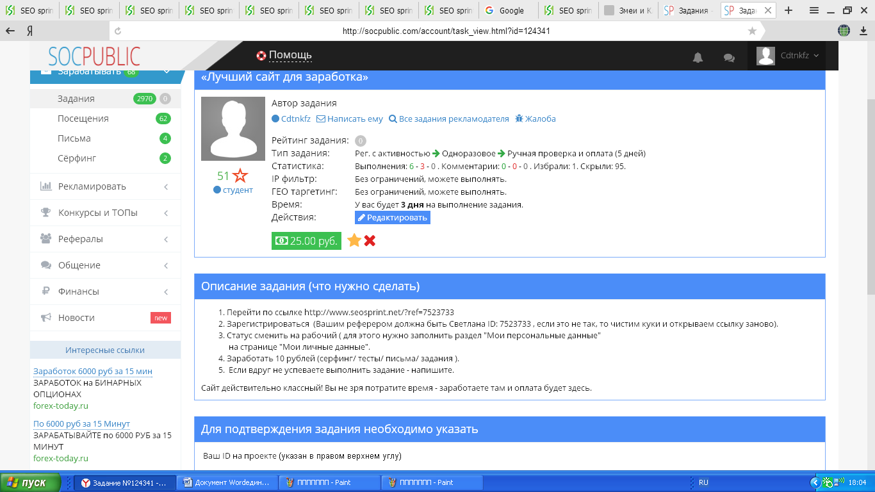The height and width of the screenshot is (492, 875).
Task: Expand the Финансы sidebar section
Action: point(105,291)
